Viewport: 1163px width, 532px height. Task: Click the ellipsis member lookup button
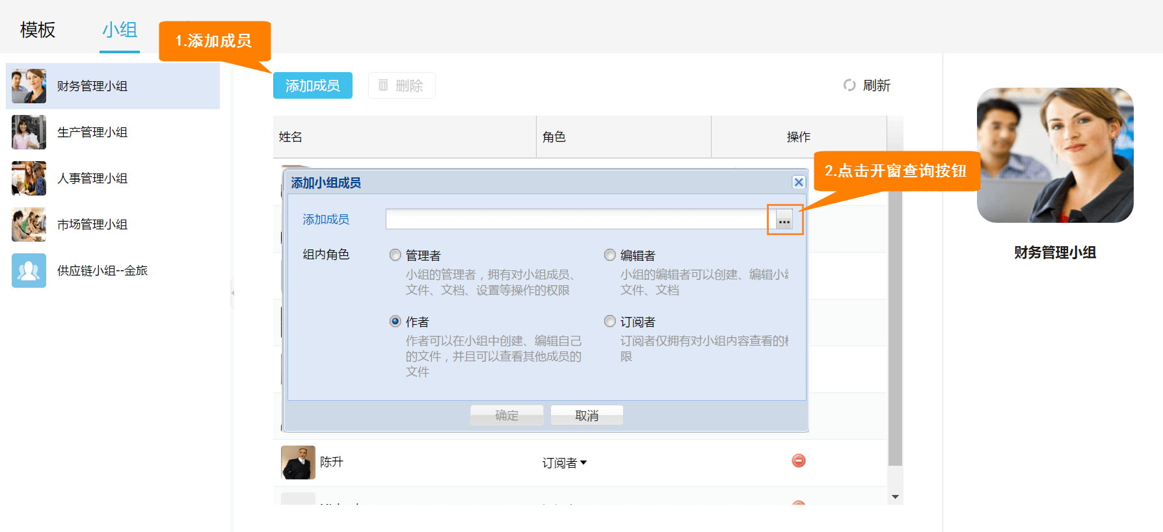[x=784, y=220]
